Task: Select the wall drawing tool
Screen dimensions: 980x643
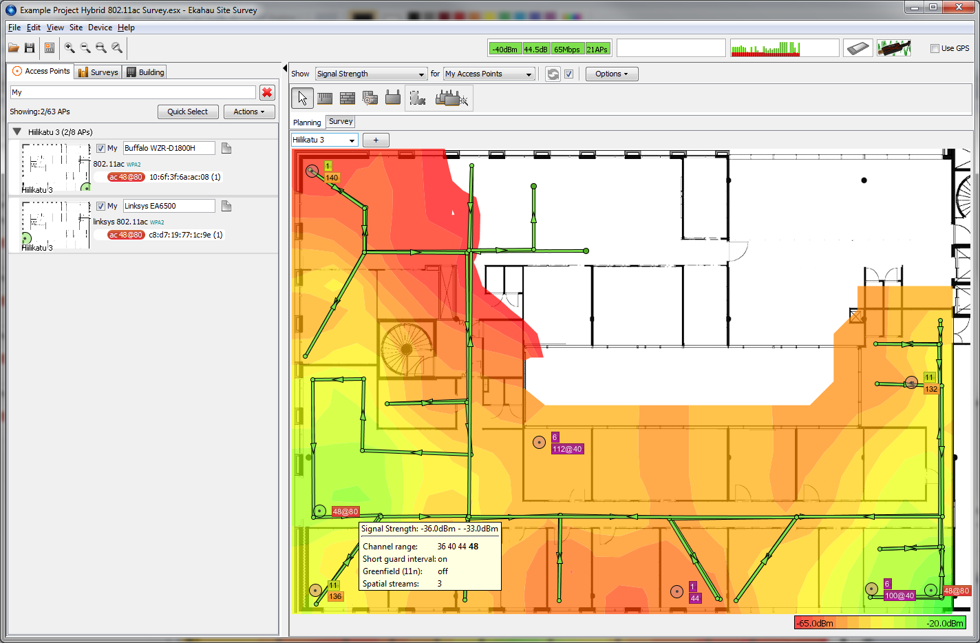Action: pyautogui.click(x=348, y=98)
